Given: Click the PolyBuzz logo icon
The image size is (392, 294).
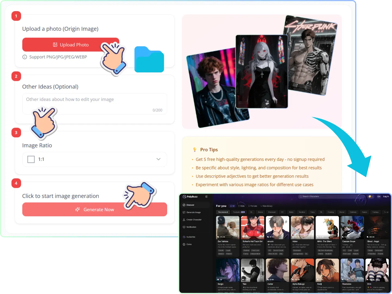Looking at the screenshot, I should [184, 197].
